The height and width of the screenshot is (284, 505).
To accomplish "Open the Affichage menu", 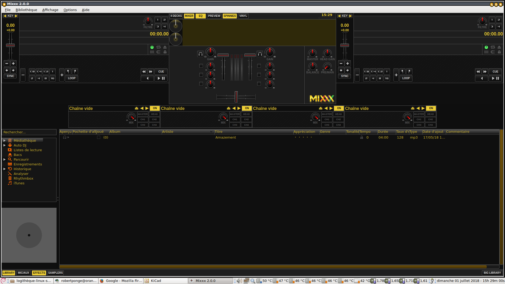I will point(50,10).
